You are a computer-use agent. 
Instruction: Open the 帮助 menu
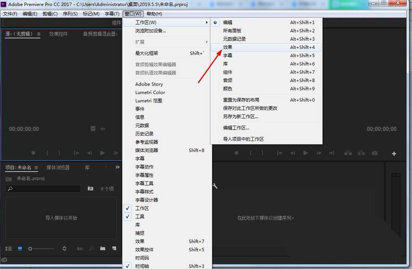154,14
